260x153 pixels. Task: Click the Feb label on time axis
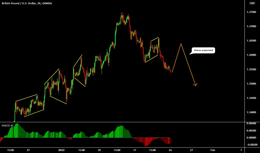coord(213,150)
